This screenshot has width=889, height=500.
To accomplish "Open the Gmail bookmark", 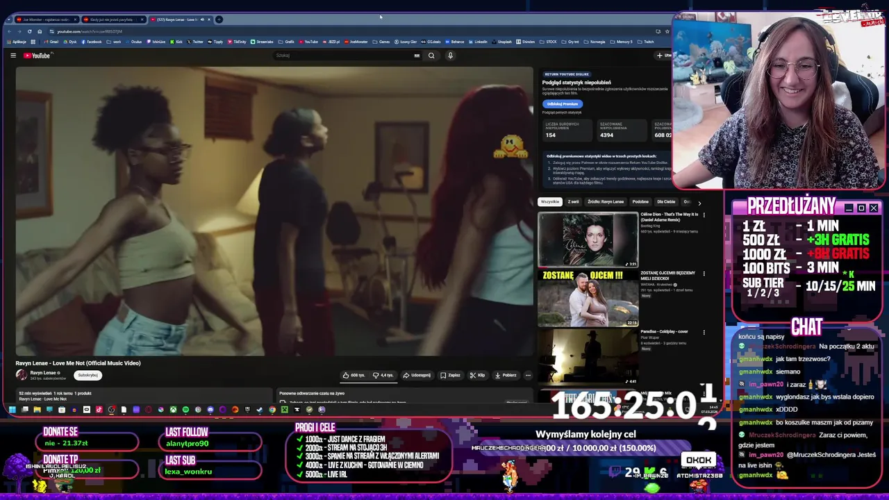I will (51, 42).
